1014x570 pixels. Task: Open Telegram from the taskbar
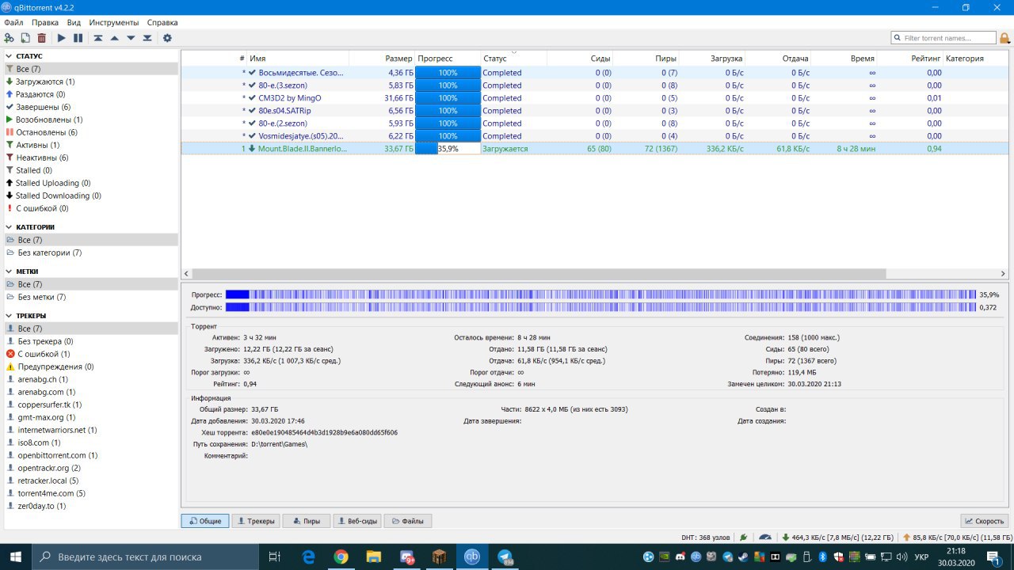click(x=505, y=557)
